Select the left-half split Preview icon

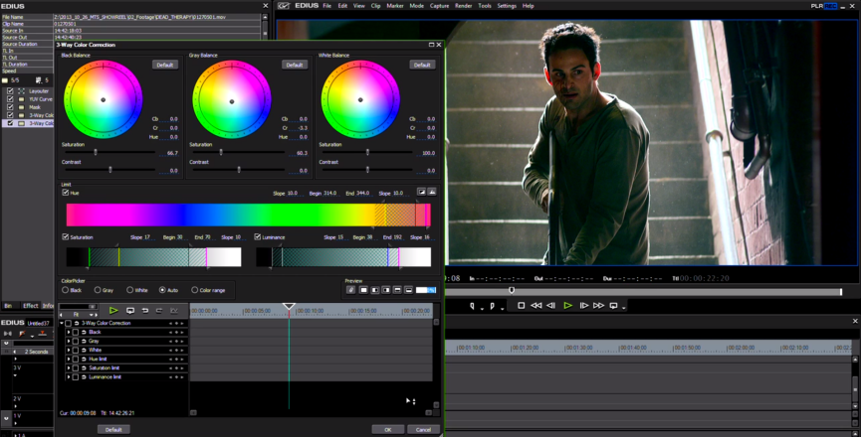pyautogui.click(x=374, y=290)
